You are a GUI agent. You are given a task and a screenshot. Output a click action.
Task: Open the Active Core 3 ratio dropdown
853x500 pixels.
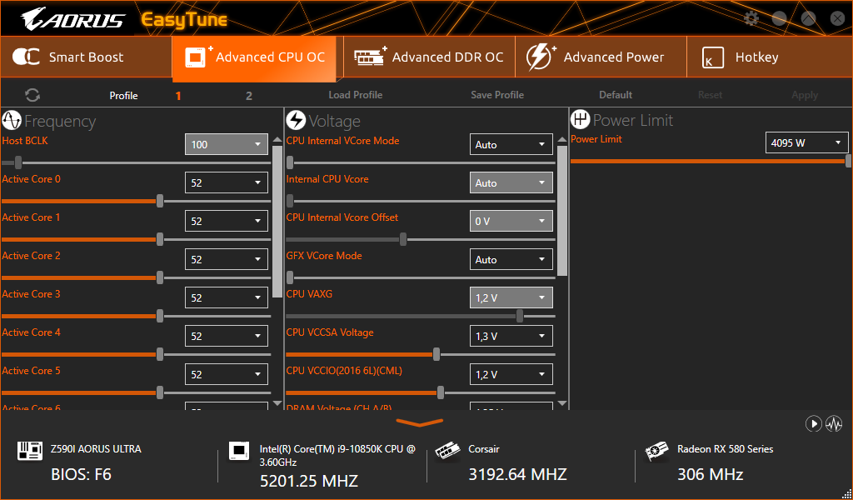(227, 297)
